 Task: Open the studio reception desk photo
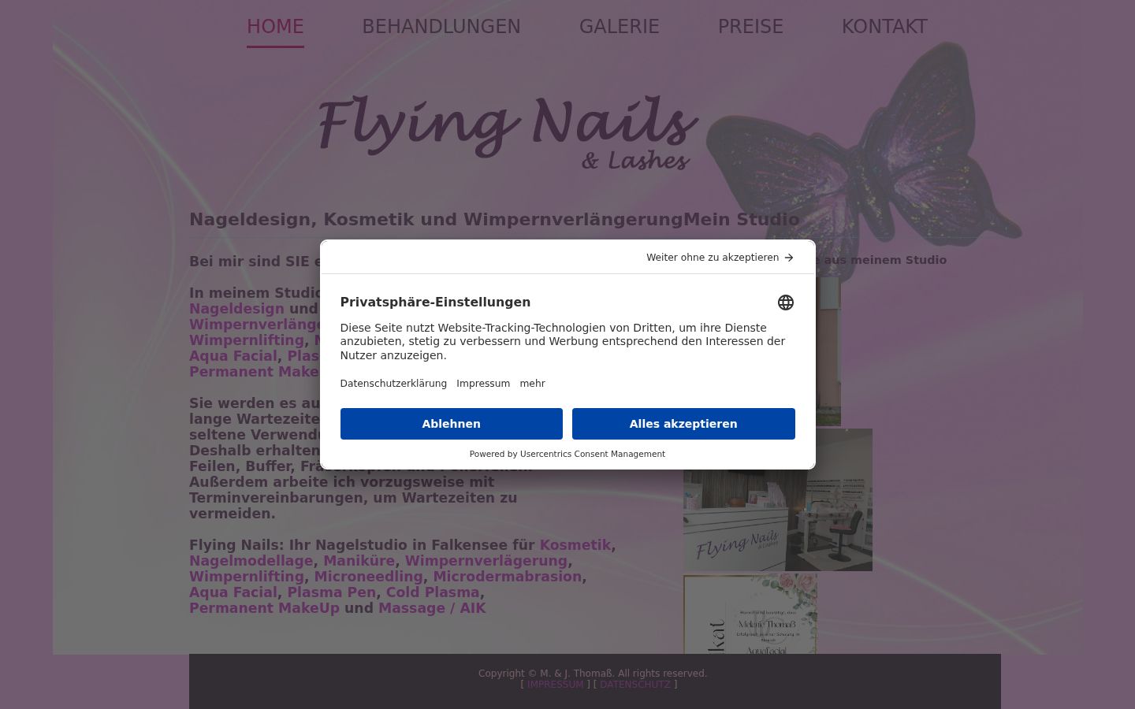click(x=778, y=500)
